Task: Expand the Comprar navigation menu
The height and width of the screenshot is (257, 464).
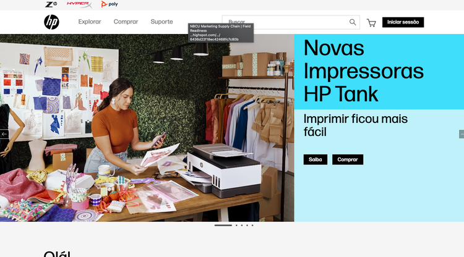Action: pos(126,22)
